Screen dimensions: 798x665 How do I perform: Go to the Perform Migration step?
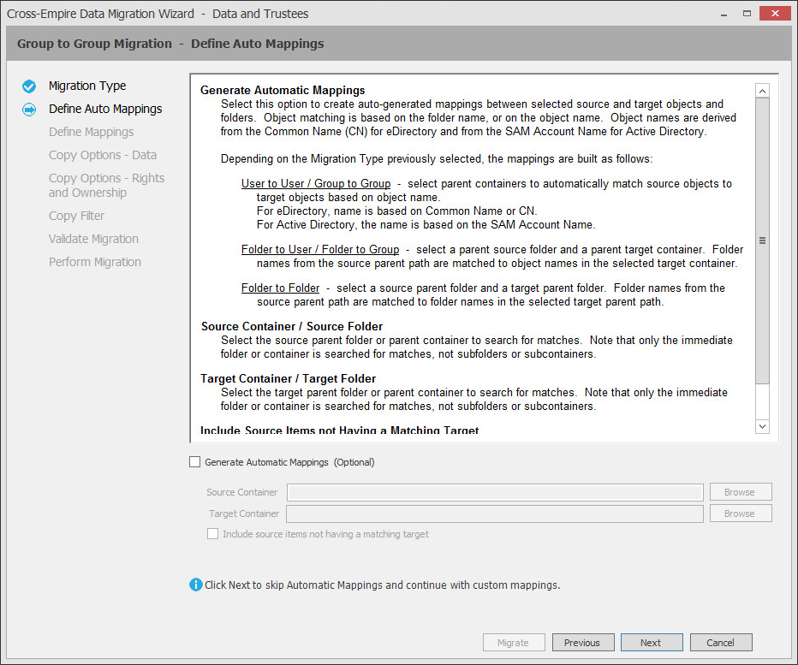[x=95, y=262]
